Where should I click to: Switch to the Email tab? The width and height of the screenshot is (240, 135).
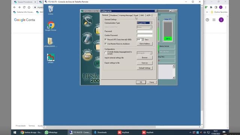136,15
